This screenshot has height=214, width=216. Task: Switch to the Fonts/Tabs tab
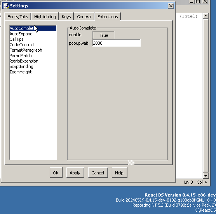17,17
